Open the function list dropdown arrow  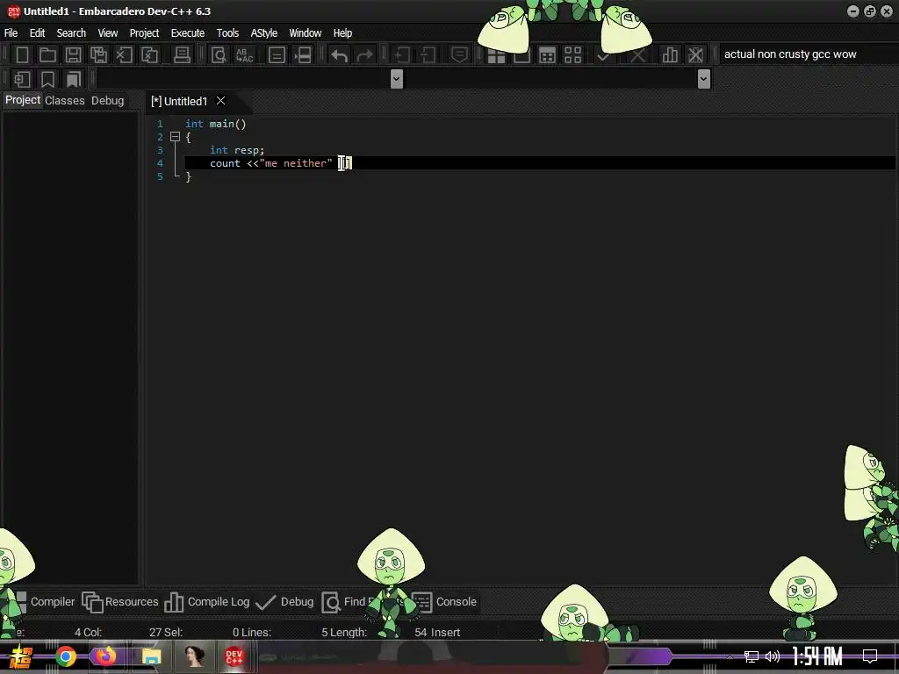704,78
